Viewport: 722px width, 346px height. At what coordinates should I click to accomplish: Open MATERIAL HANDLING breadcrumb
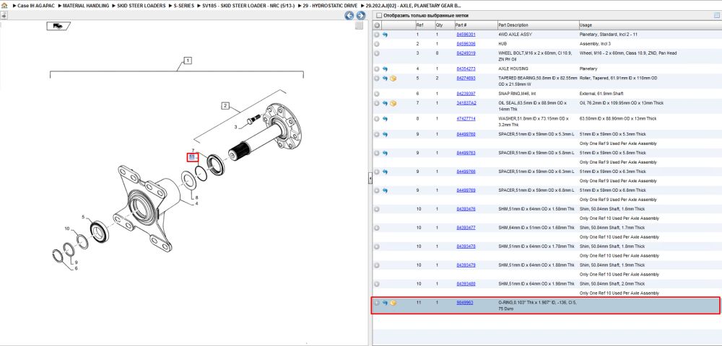86,5
